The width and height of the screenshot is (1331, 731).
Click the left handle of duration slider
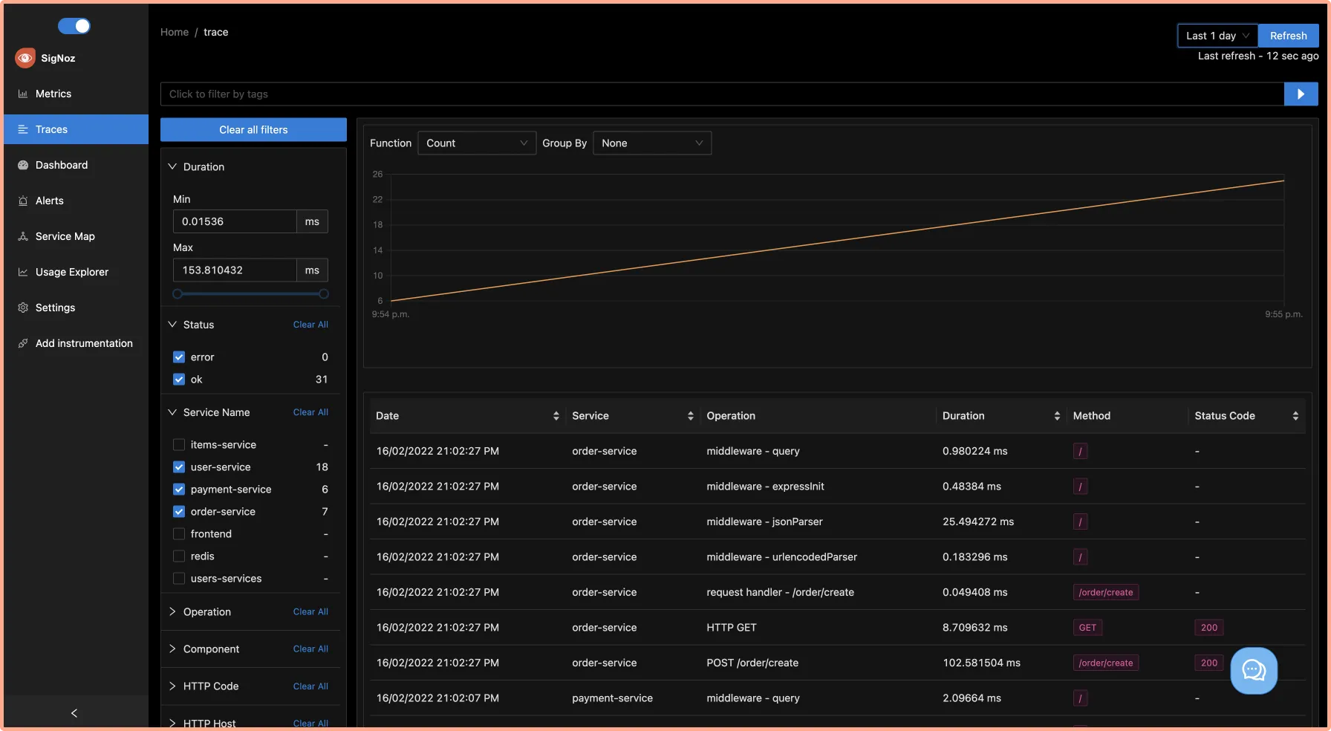point(178,294)
